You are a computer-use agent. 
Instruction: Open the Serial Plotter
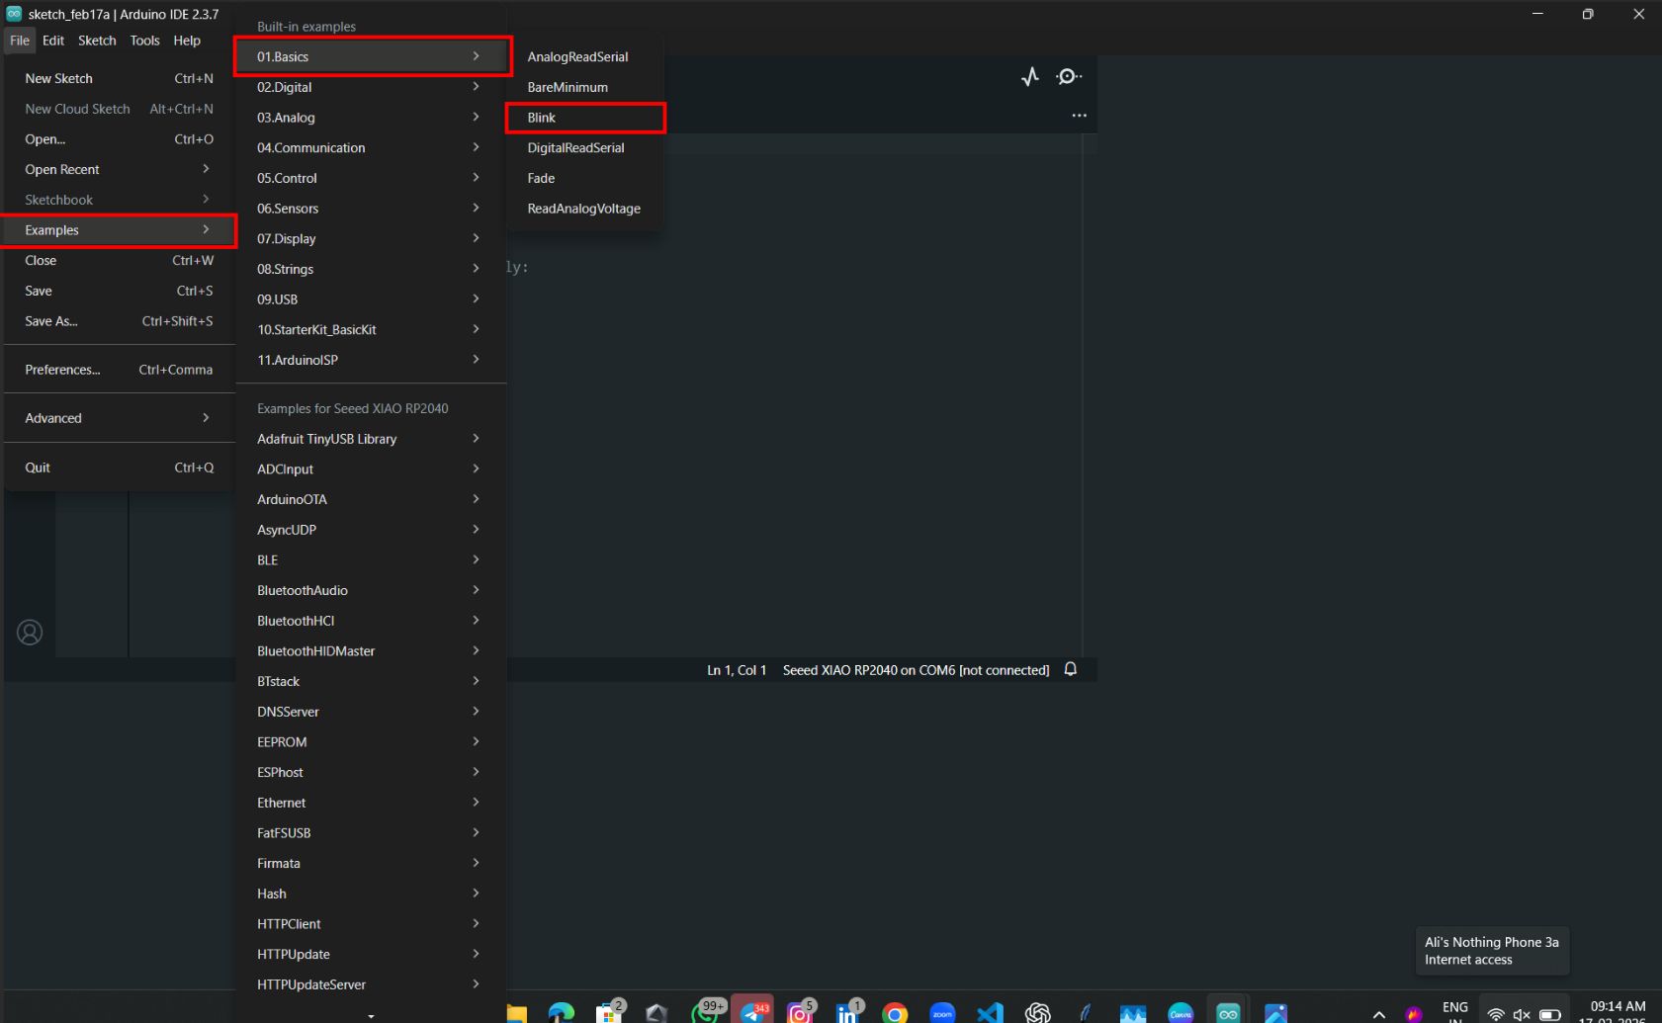tap(1030, 77)
